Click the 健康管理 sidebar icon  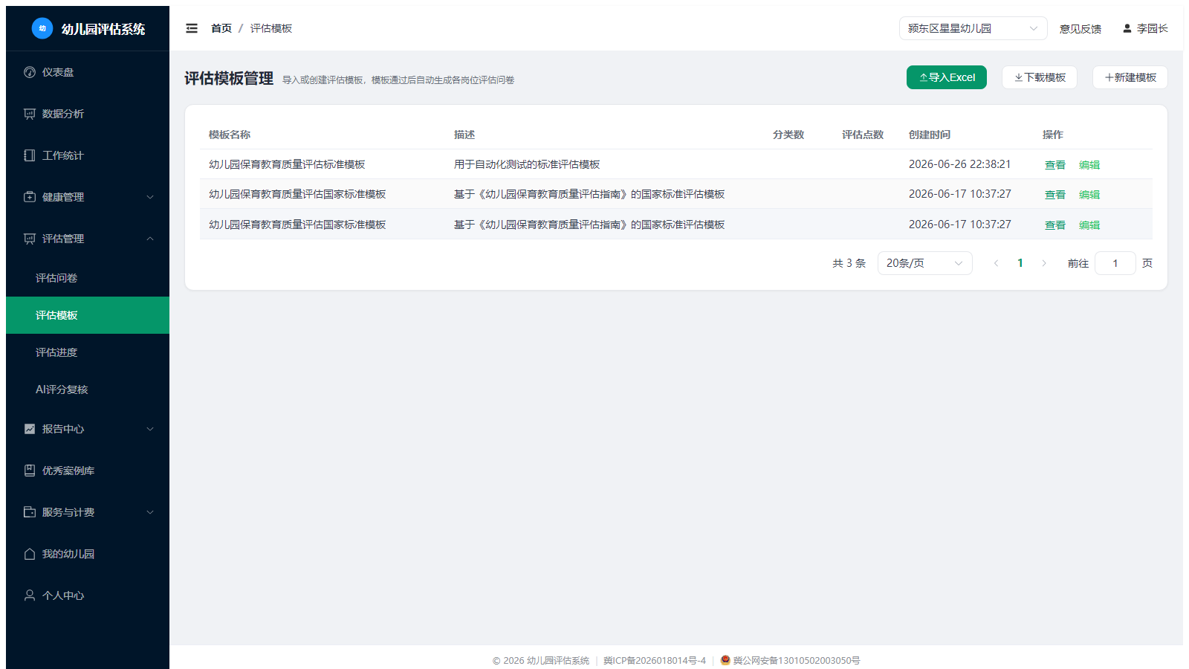point(30,197)
